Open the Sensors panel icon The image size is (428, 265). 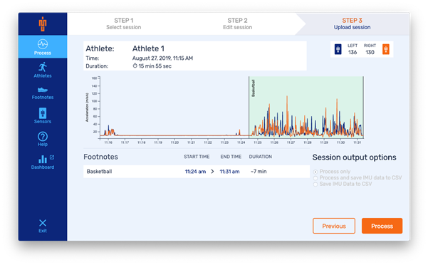click(43, 113)
